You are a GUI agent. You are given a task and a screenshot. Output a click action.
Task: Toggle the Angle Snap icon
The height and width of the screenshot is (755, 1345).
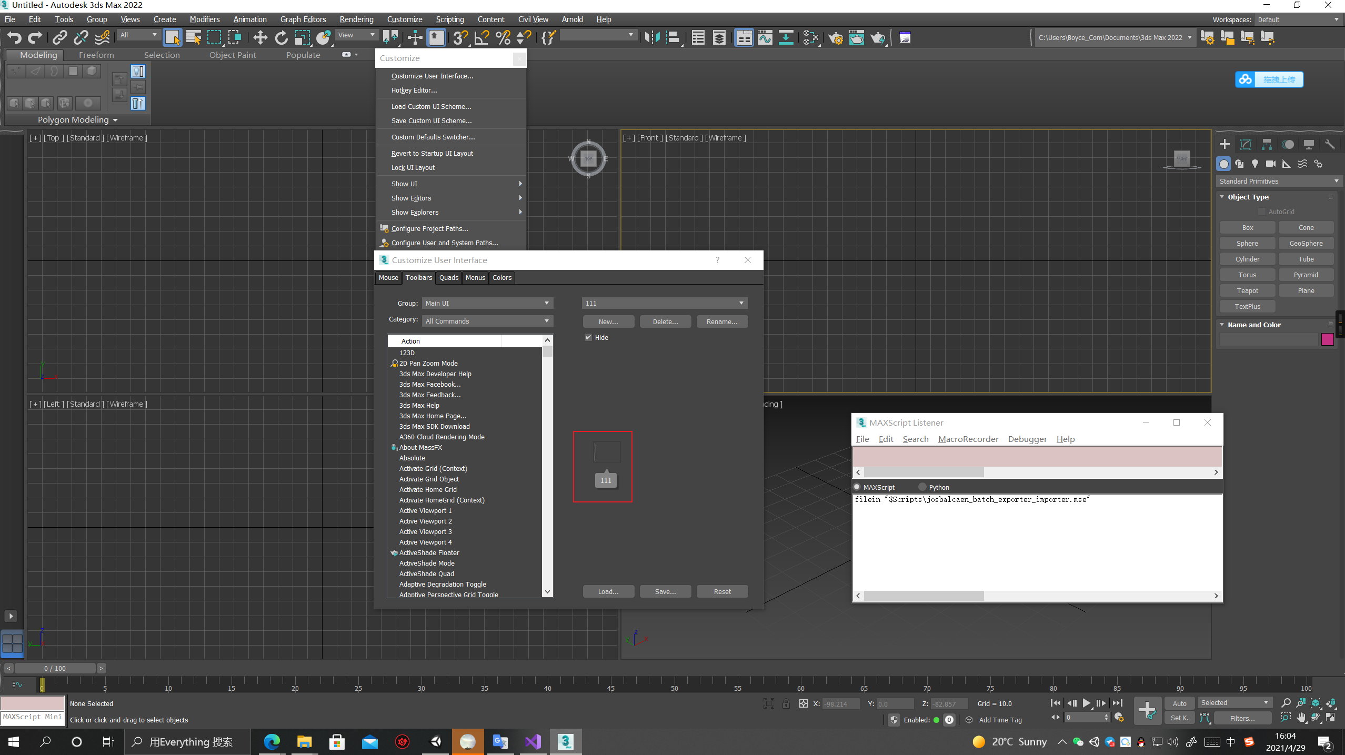pyautogui.click(x=481, y=37)
